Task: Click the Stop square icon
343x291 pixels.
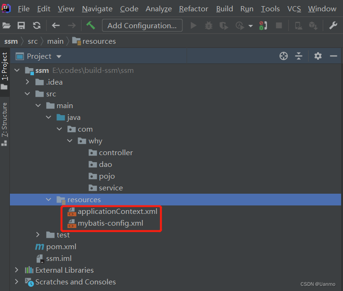Action: click(279, 25)
